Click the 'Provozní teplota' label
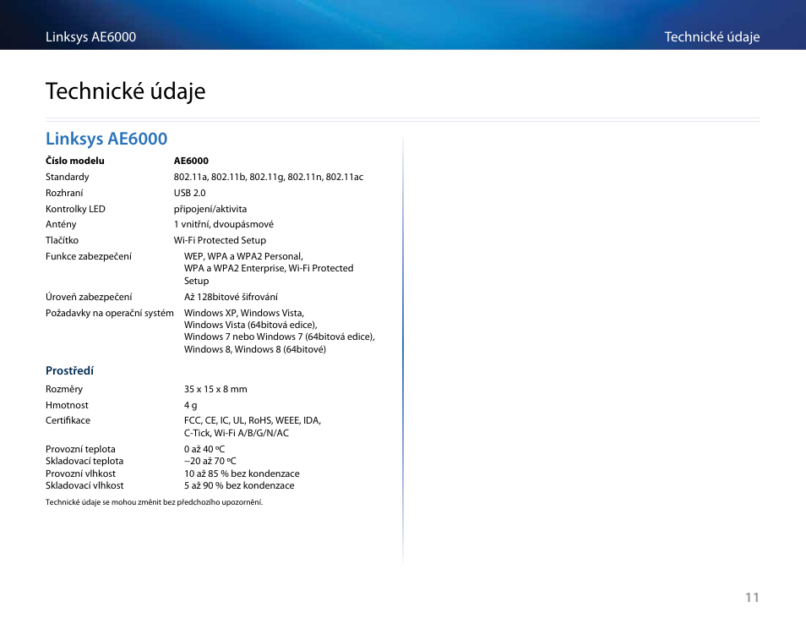Screen dimensions: 806x624 pos(80,449)
